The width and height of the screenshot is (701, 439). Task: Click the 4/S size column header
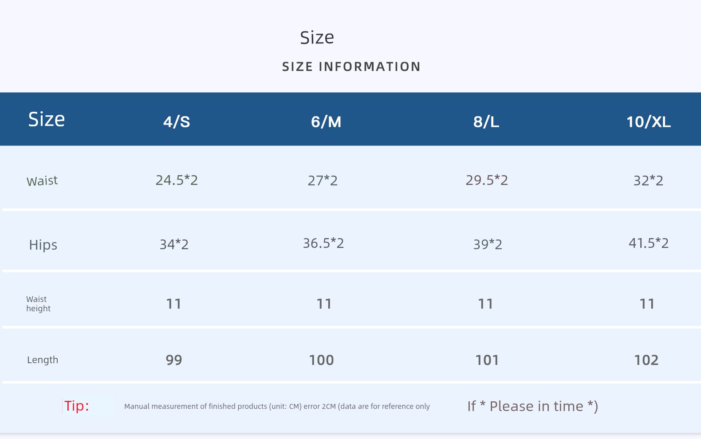pyautogui.click(x=177, y=122)
